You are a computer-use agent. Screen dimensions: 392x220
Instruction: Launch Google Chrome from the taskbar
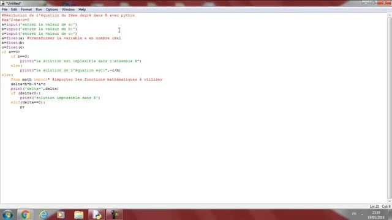(25, 215)
